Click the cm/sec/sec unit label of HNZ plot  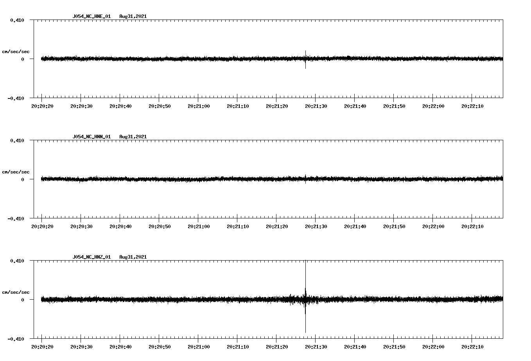tap(16, 292)
